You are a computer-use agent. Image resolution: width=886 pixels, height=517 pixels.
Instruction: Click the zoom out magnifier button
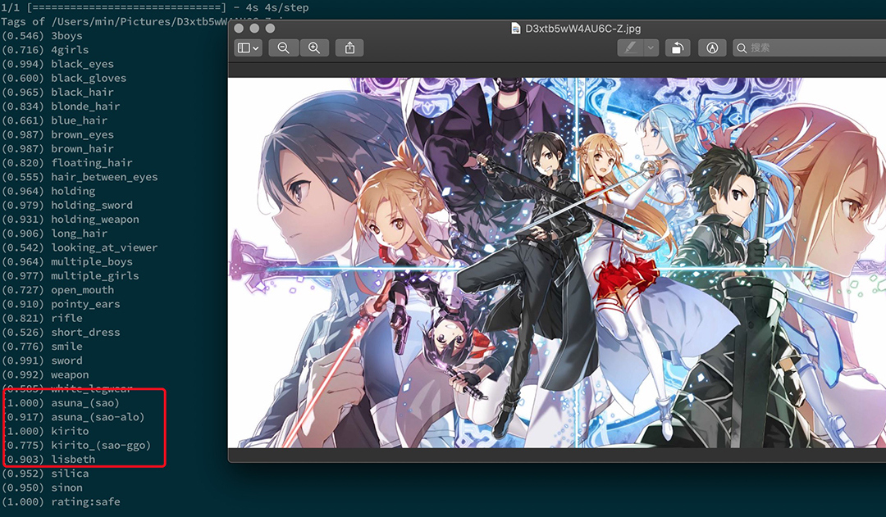(284, 48)
